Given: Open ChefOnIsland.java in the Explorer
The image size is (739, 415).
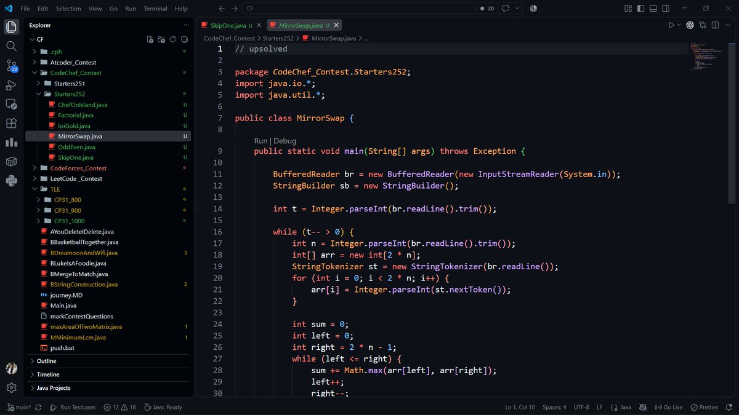Looking at the screenshot, I should click(83, 105).
